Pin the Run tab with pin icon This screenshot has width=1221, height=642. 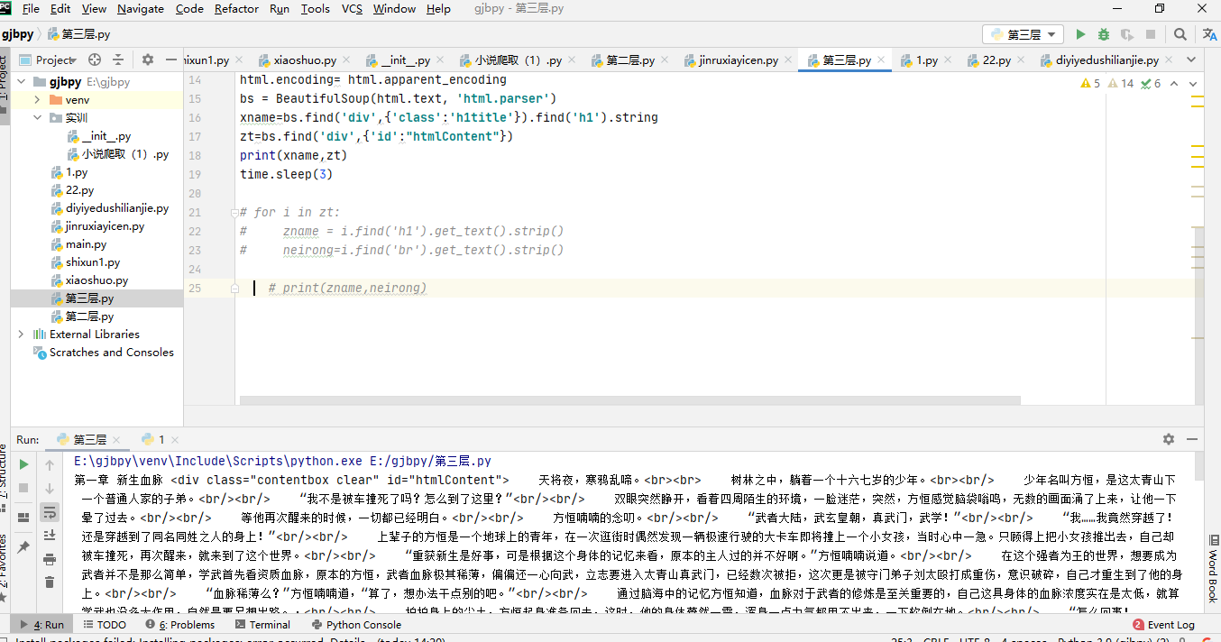24,547
